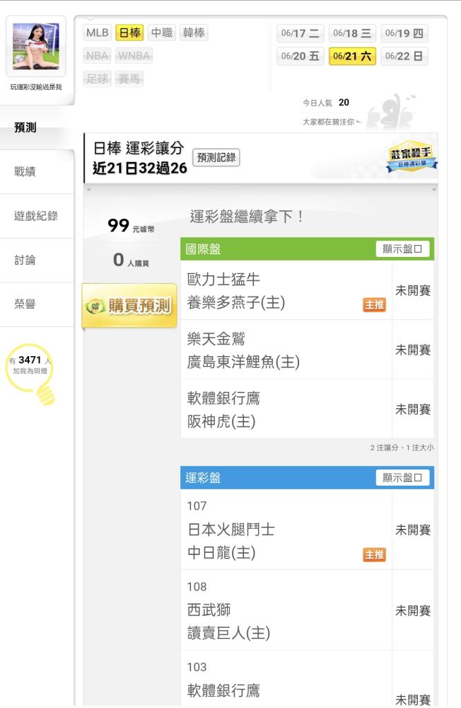Click the 歐力士猛牛 match row

pyautogui.click(x=286, y=290)
